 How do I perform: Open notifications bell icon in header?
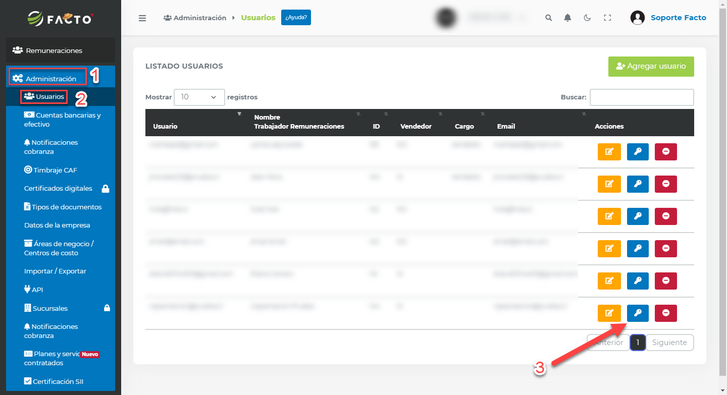[568, 18]
